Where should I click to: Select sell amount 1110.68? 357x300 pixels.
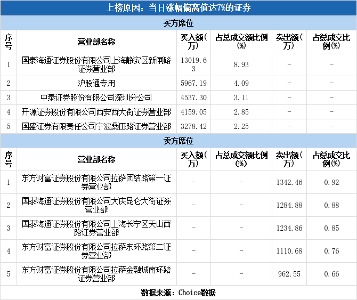pyautogui.click(x=289, y=251)
